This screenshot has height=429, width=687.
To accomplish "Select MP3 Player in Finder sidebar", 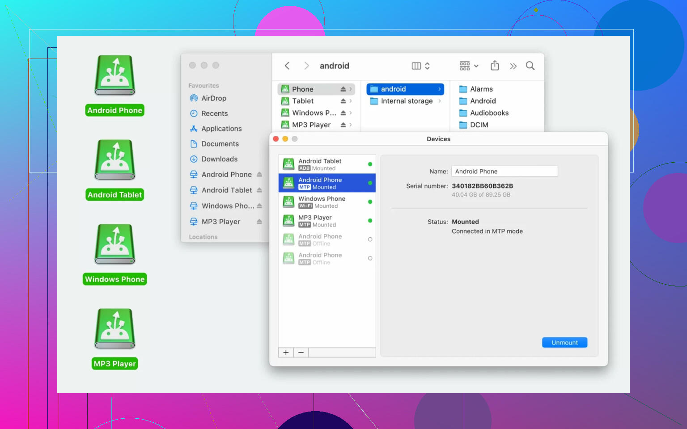I will click(221, 222).
